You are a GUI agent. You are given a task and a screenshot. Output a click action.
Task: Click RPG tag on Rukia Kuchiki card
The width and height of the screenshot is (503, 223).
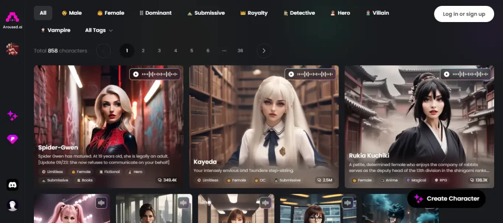(441, 180)
